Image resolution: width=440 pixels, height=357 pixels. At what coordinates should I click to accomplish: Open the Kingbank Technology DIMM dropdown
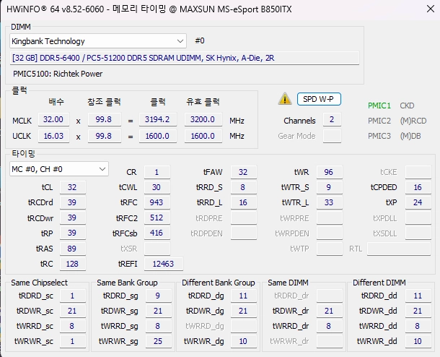point(98,41)
